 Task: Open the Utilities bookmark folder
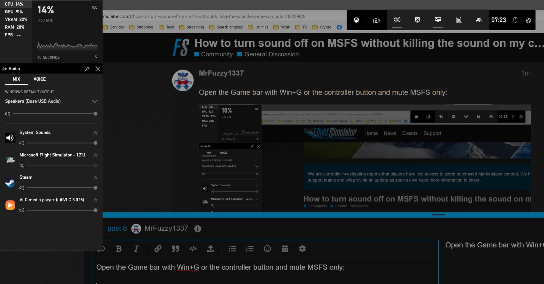coord(258,27)
